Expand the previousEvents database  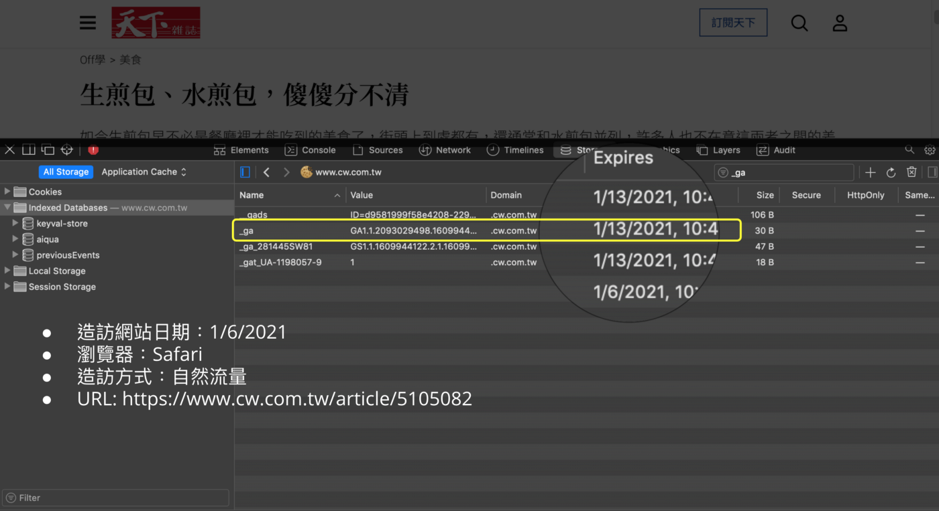[x=15, y=254]
